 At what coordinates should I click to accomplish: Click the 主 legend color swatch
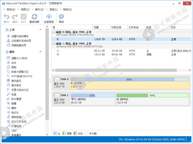55,133
